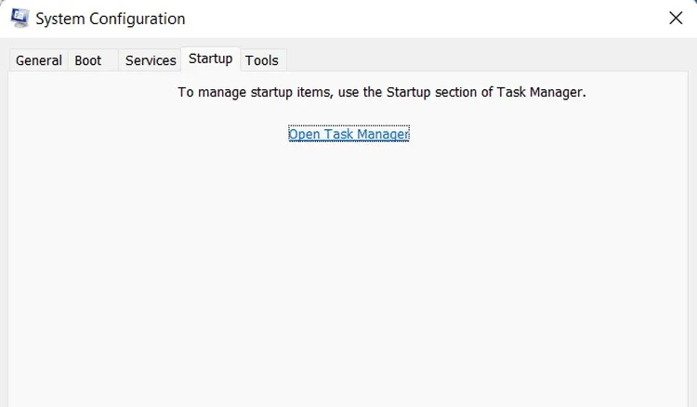Select the Services tab

click(151, 60)
